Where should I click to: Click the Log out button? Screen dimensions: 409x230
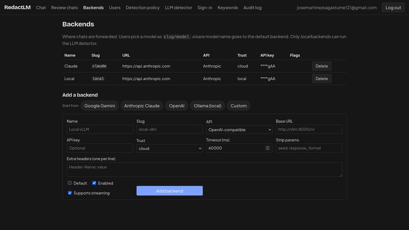click(x=393, y=8)
